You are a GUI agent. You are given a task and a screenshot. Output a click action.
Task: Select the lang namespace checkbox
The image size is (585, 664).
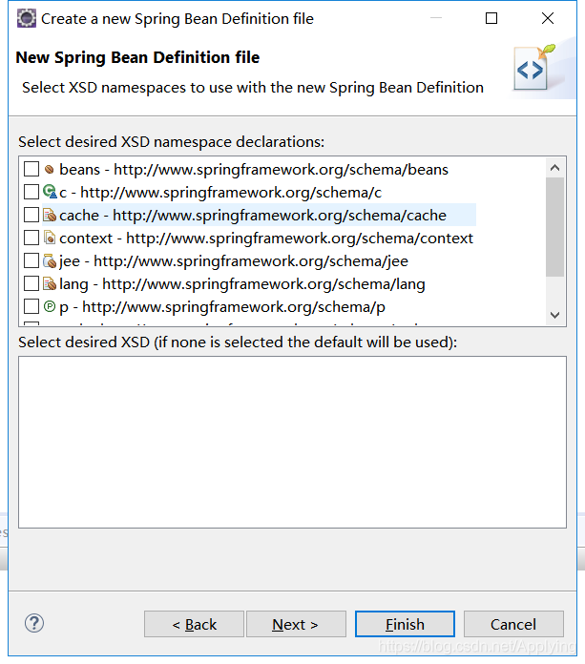tap(31, 283)
